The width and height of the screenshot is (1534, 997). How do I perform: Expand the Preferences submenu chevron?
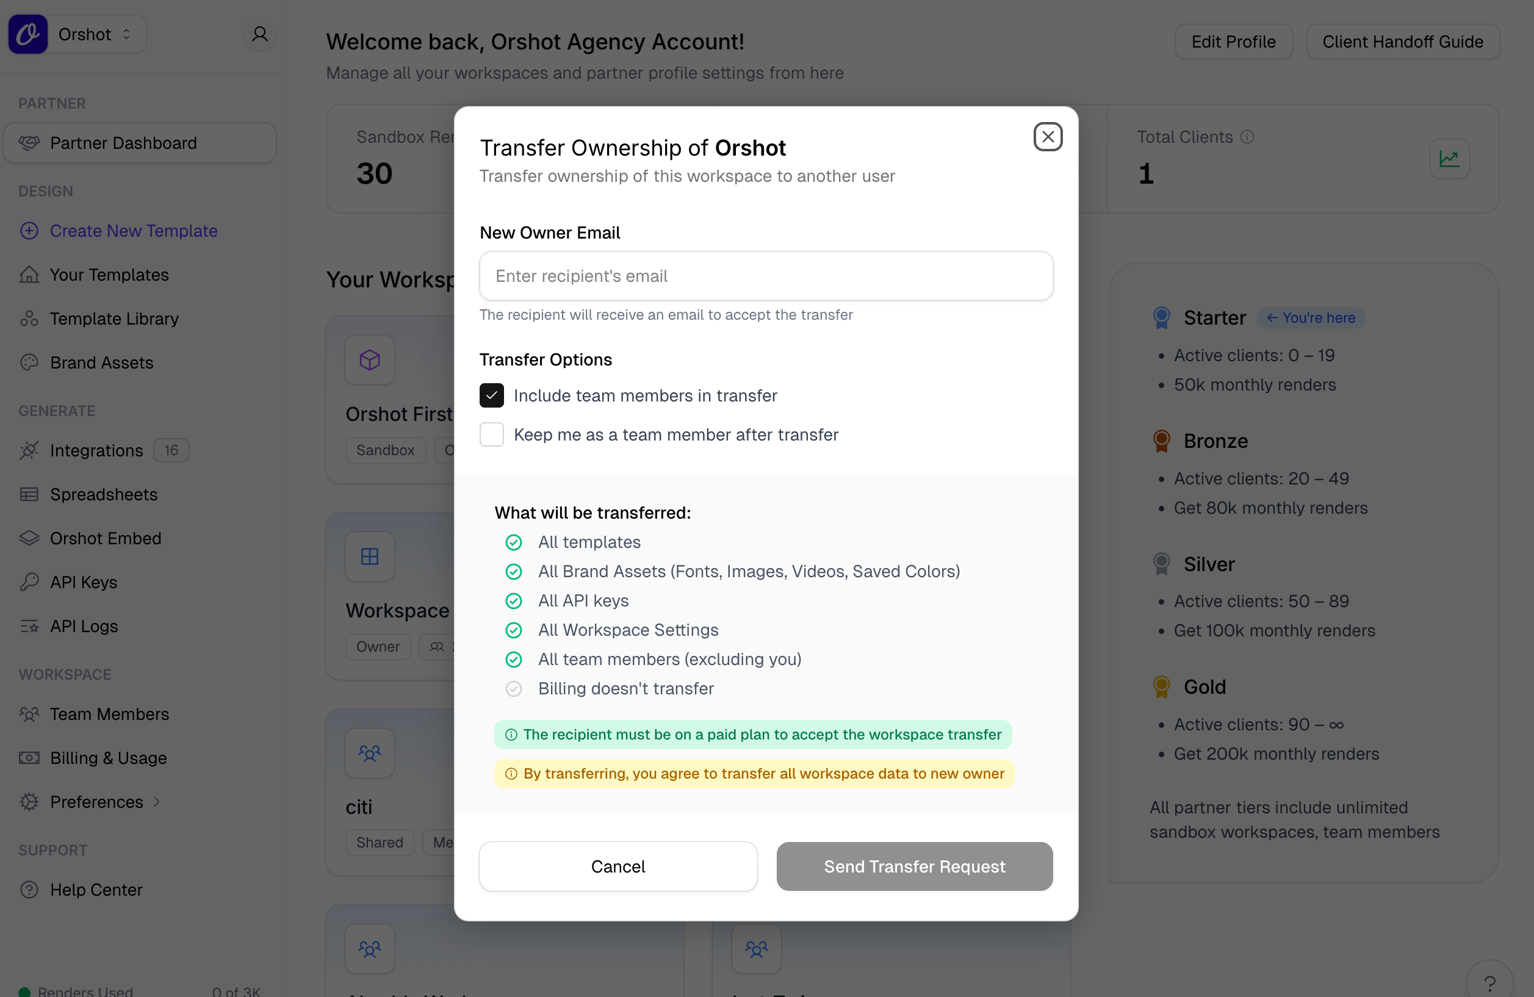(x=157, y=802)
